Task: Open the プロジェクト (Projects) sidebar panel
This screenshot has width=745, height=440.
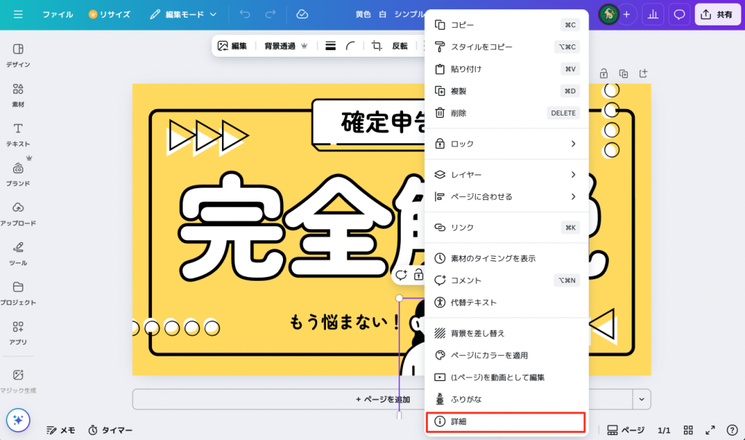Action: [18, 292]
